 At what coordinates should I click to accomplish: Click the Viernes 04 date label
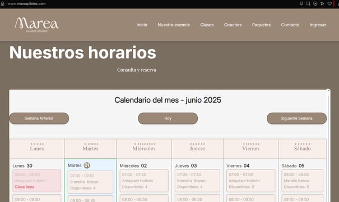coord(238,166)
